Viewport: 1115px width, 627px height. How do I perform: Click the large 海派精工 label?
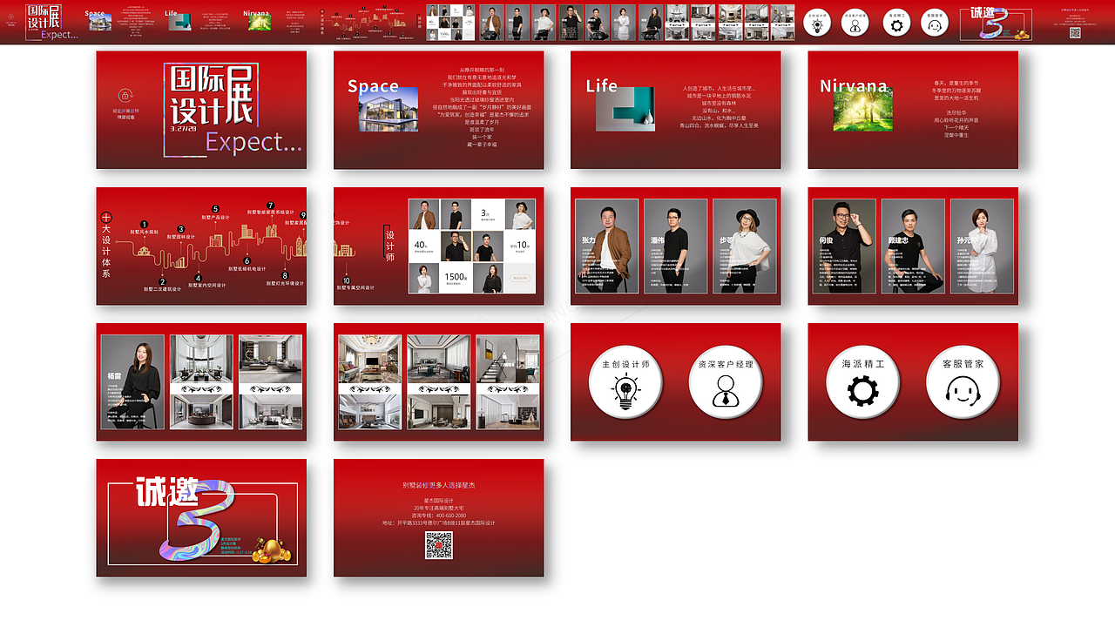pos(863,363)
